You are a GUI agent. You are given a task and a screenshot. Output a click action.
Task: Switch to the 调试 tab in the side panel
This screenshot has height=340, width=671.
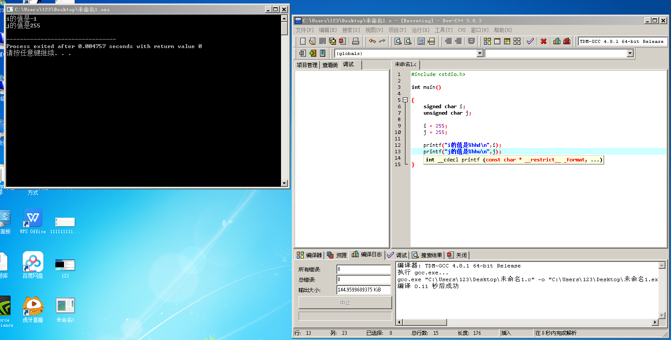click(x=351, y=64)
